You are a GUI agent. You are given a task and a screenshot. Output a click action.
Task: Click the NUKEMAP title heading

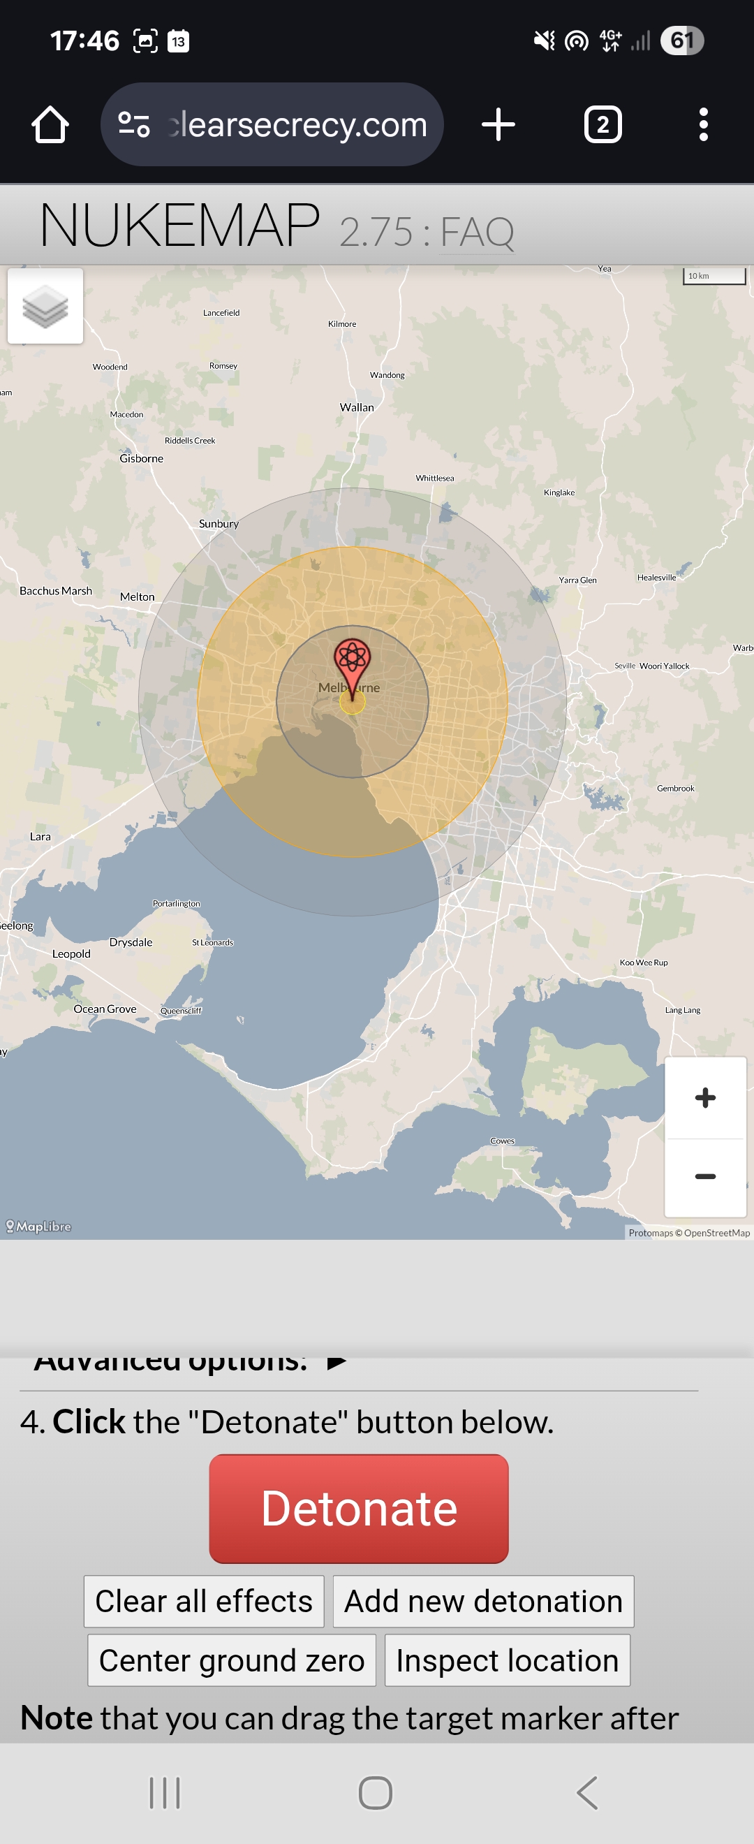click(179, 225)
